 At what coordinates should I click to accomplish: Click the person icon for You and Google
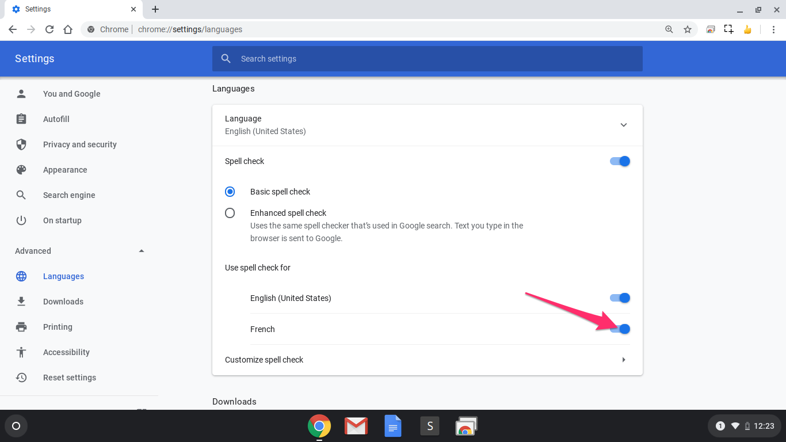pos(21,94)
